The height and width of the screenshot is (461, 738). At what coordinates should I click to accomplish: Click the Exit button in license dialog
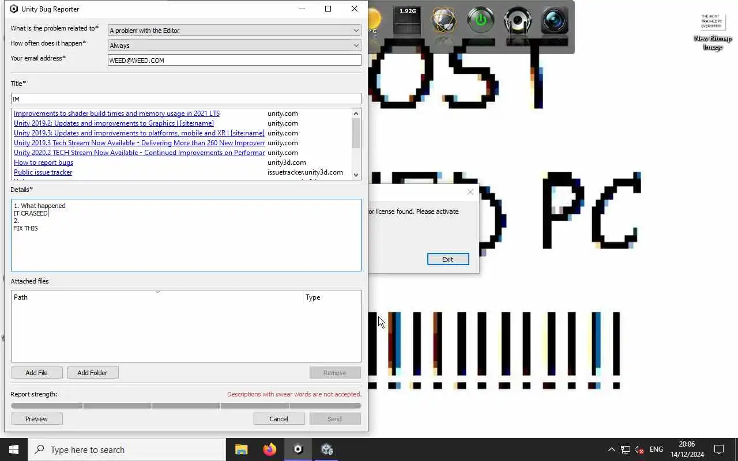[448, 259]
